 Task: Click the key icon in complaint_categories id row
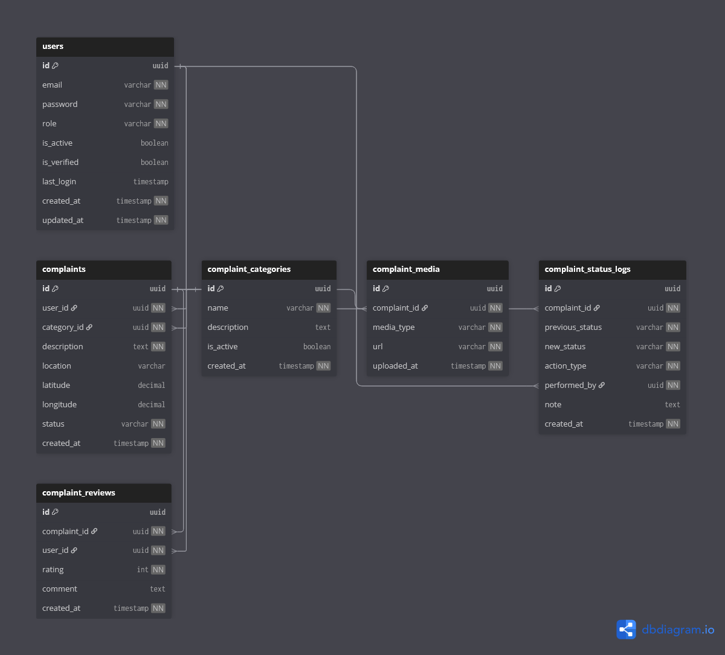[x=221, y=289]
